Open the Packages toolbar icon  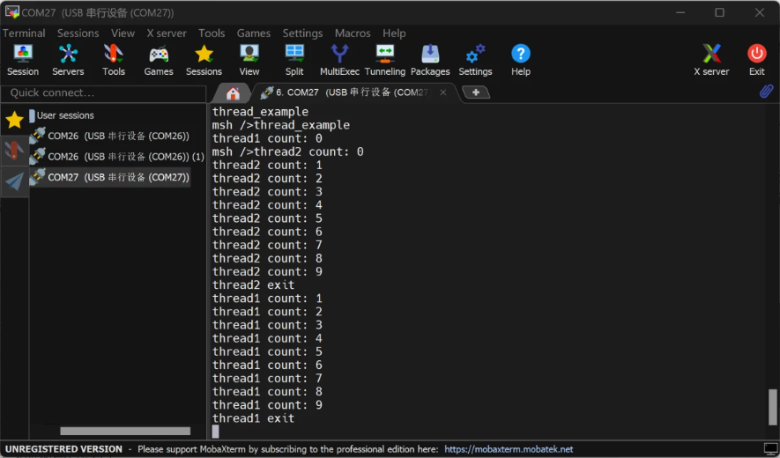[430, 60]
